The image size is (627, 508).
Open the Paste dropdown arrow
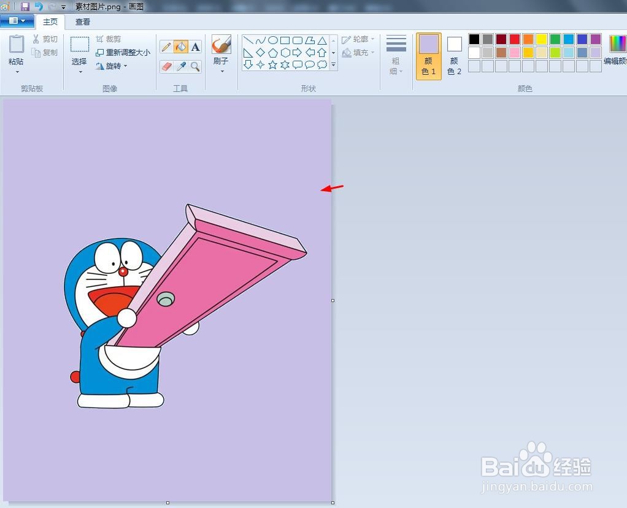click(x=17, y=72)
